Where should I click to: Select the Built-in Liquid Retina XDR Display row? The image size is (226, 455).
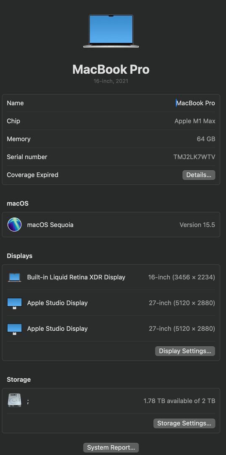click(x=111, y=277)
